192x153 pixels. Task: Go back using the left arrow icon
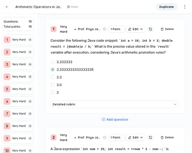pyautogui.click(x=7, y=7)
